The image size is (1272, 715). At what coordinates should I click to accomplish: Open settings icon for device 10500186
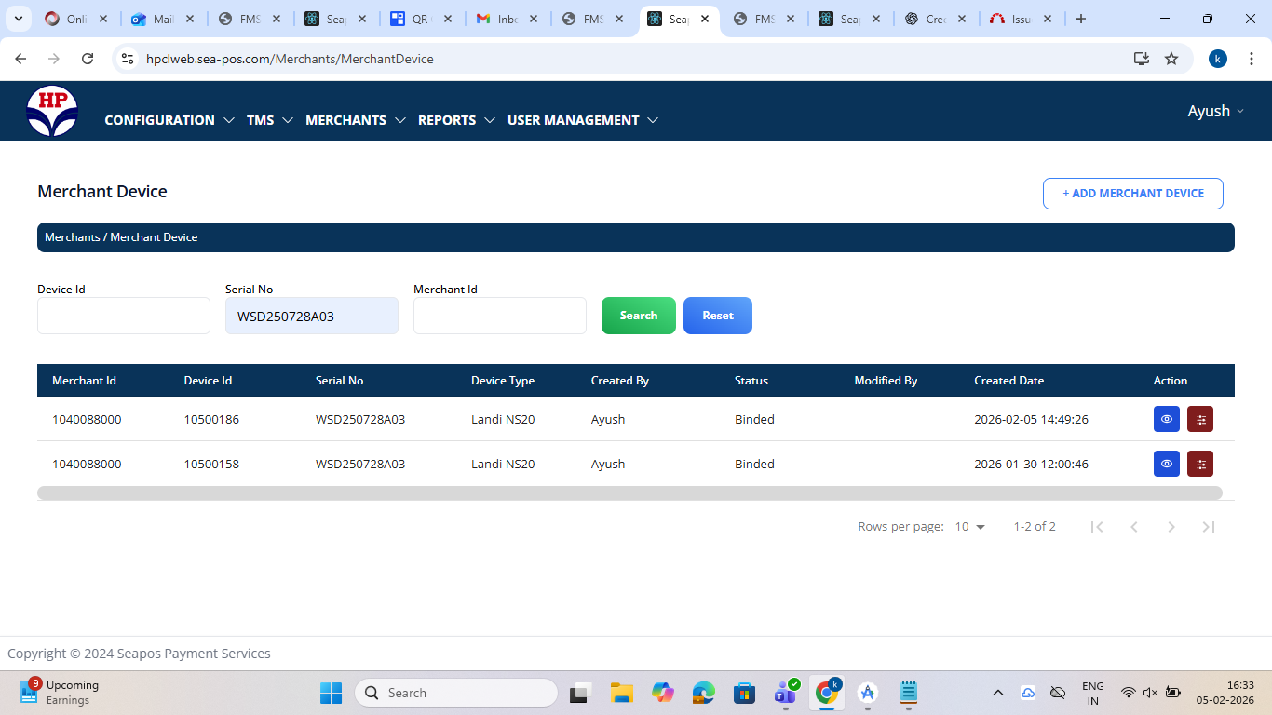click(1200, 419)
